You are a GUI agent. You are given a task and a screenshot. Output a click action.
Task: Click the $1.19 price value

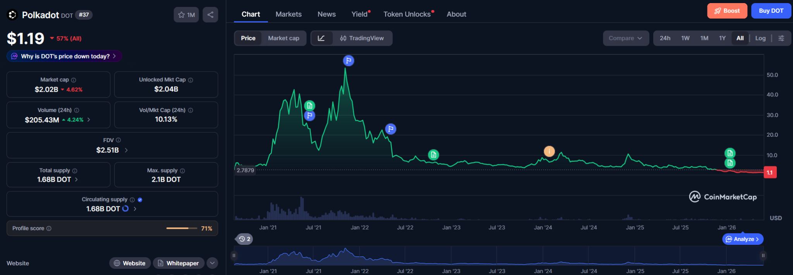[26, 39]
